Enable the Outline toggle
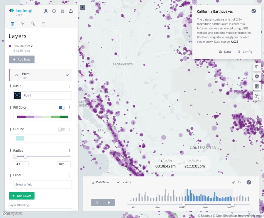 [62, 129]
